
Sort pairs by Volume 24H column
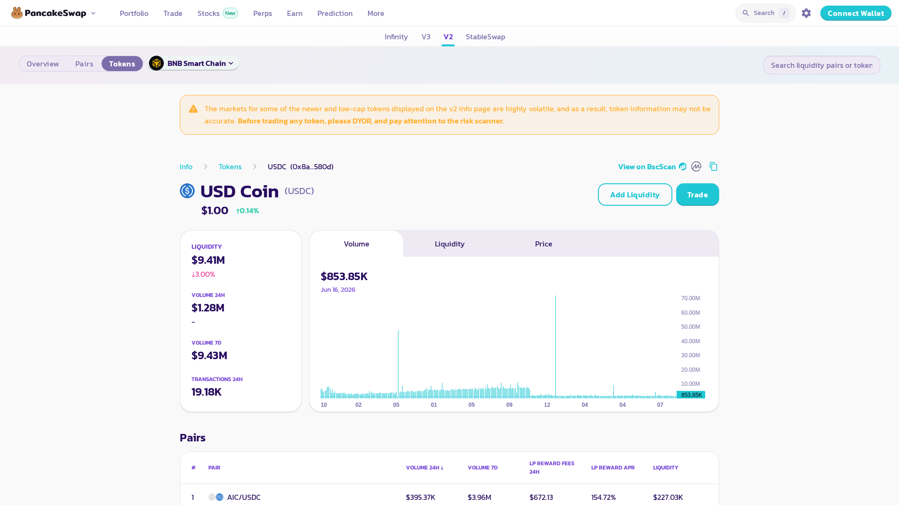point(425,468)
